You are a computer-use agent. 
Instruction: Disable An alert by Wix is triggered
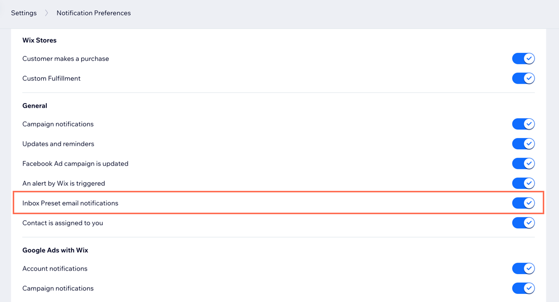click(x=523, y=183)
